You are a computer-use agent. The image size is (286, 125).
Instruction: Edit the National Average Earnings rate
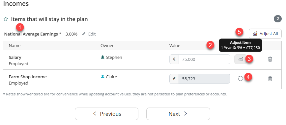click(x=89, y=34)
